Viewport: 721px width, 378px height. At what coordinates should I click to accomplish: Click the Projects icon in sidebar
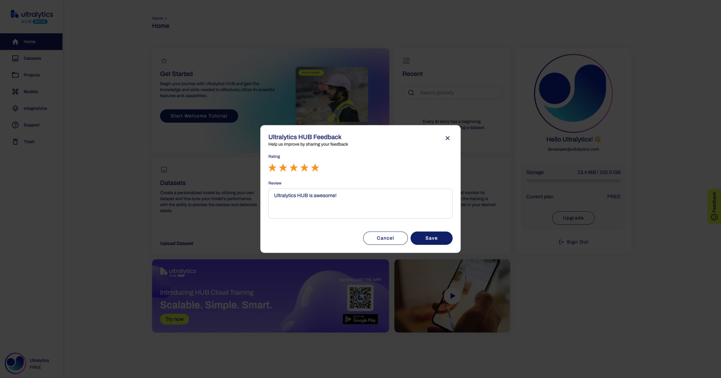pyautogui.click(x=15, y=75)
